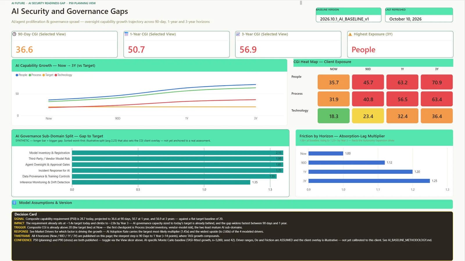The image size is (465, 261).
Task: Select the Technology 90D cell 23.4
Action: pos(368,116)
